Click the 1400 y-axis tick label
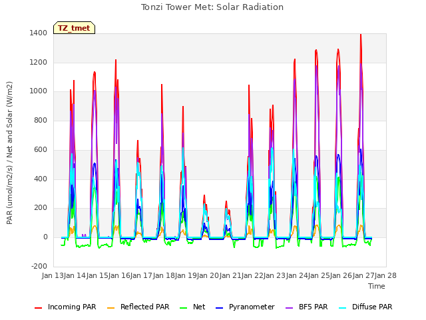The image size is (426, 320). point(39,33)
